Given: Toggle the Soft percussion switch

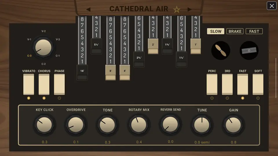Looking at the screenshot, I should (x=258, y=84).
